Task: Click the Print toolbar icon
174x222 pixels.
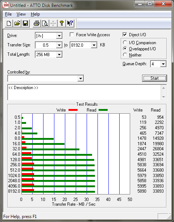Action: [x=37, y=24]
